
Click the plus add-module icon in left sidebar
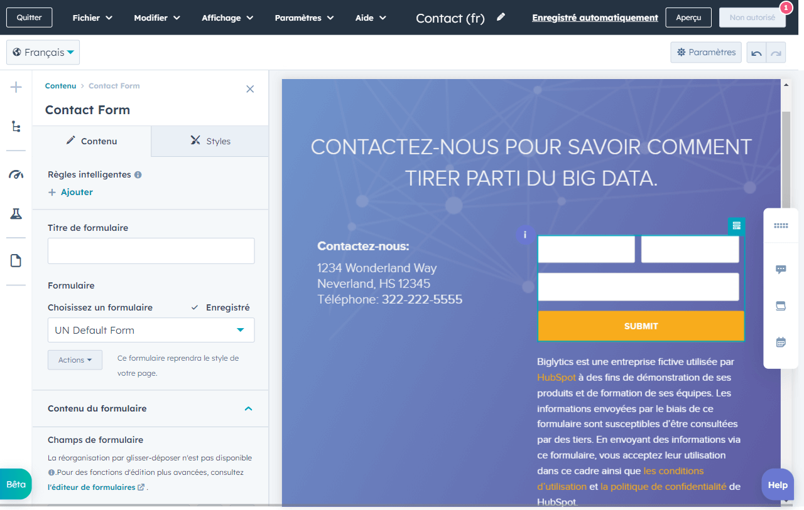pyautogui.click(x=16, y=87)
